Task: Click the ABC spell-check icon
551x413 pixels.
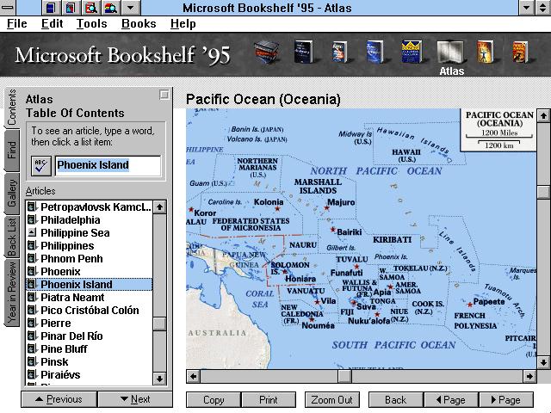Action: click(40, 166)
